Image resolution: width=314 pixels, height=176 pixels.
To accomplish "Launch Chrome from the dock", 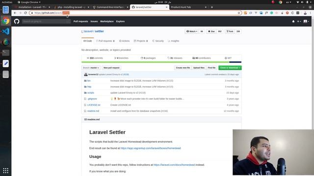I will 5,21.
